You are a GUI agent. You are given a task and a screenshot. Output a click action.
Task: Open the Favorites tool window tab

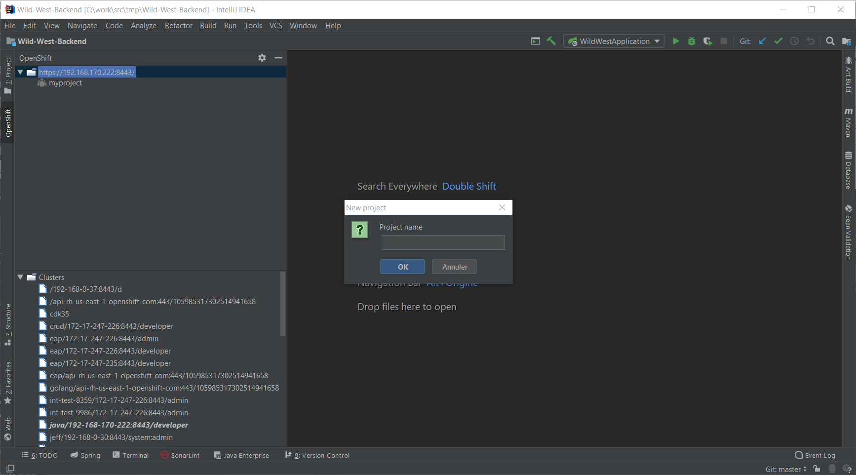click(8, 383)
